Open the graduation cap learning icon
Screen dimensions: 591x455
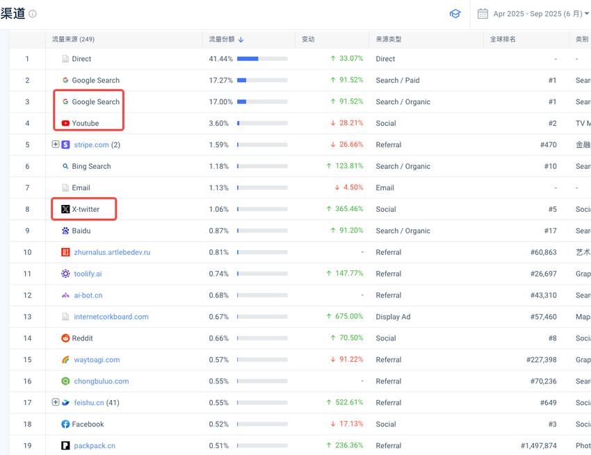pyautogui.click(x=455, y=14)
